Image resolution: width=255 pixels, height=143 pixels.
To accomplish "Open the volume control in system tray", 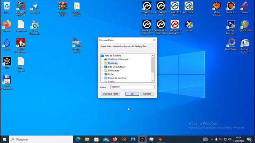I will pos(230,139).
